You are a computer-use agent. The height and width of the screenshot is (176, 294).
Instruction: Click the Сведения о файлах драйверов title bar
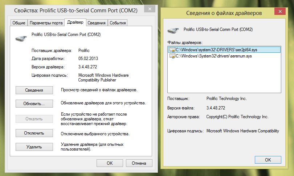click(x=224, y=13)
